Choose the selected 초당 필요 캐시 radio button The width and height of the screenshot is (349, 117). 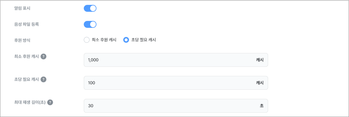click(x=126, y=40)
